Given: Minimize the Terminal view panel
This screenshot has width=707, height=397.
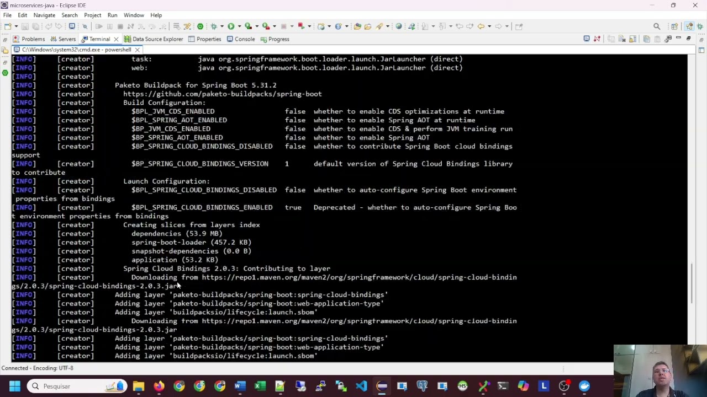Looking at the screenshot, I should pyautogui.click(x=678, y=39).
